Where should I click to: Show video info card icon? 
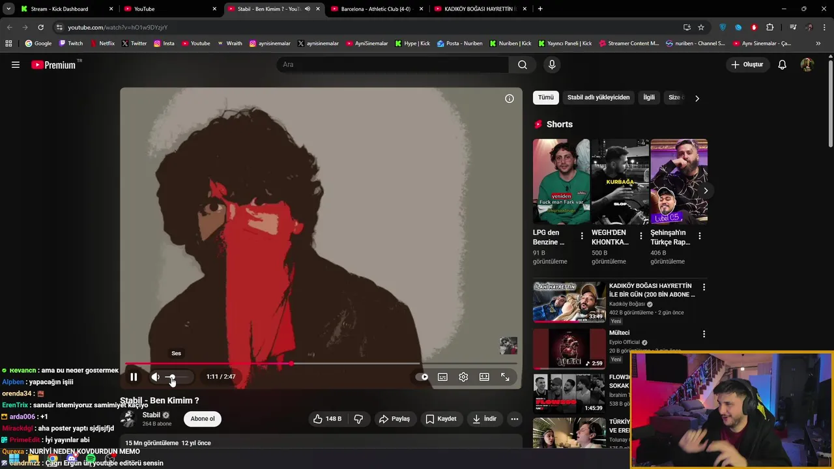(x=510, y=98)
